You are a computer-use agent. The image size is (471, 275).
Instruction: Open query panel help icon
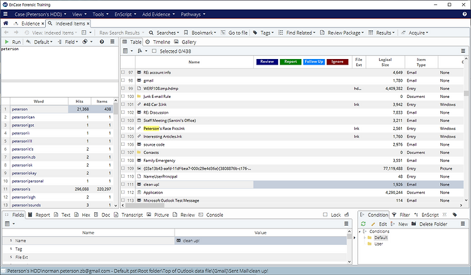tap(102, 41)
